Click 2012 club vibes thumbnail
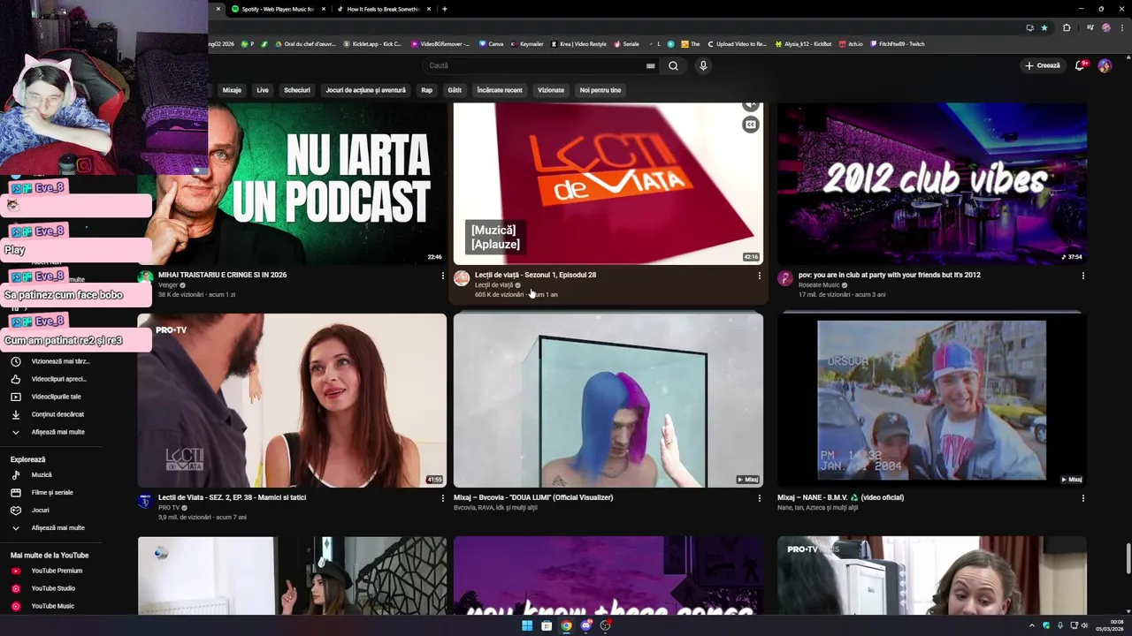The width and height of the screenshot is (1132, 636). coord(932,184)
